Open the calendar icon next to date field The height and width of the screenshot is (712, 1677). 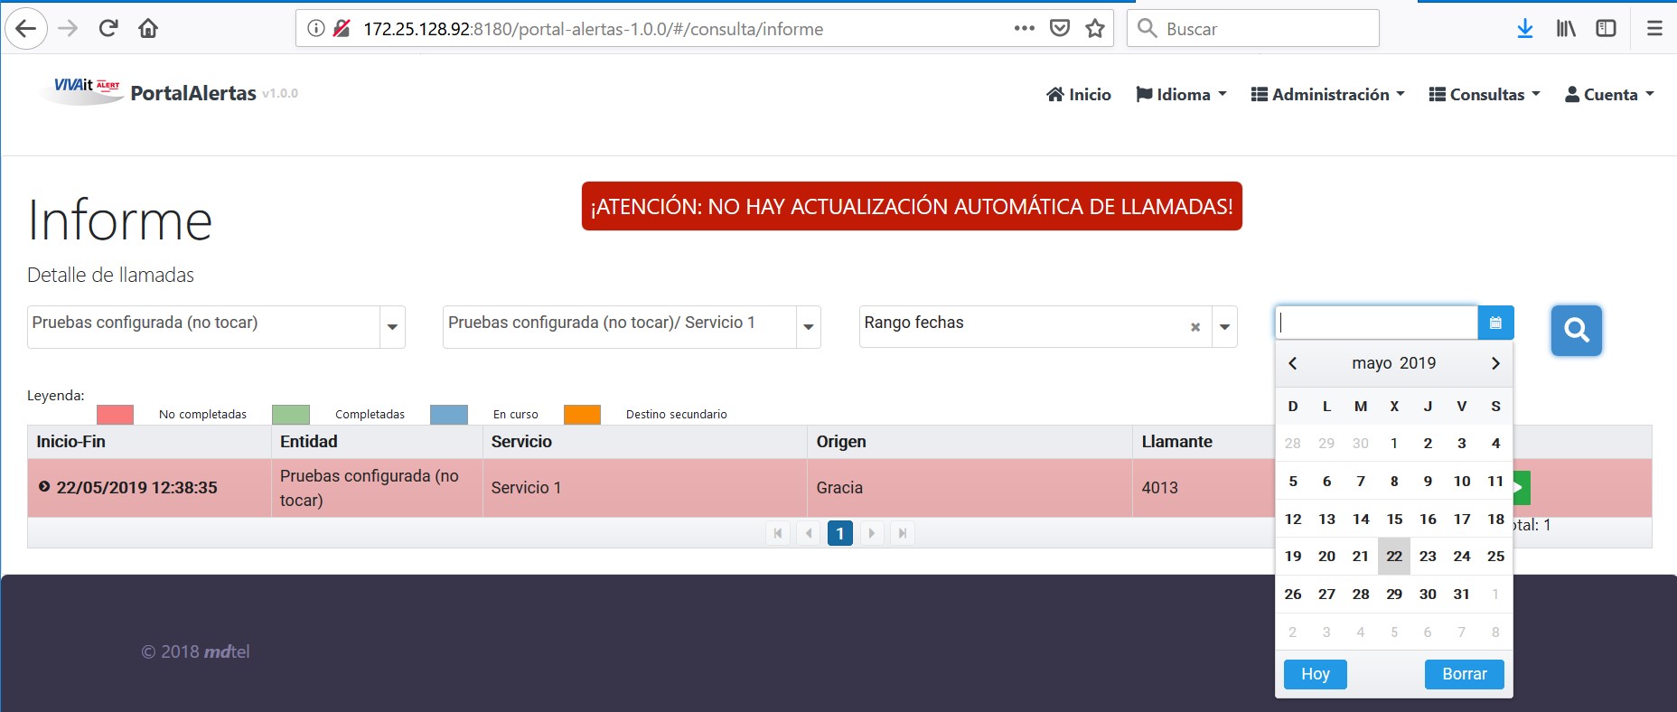pos(1495,323)
